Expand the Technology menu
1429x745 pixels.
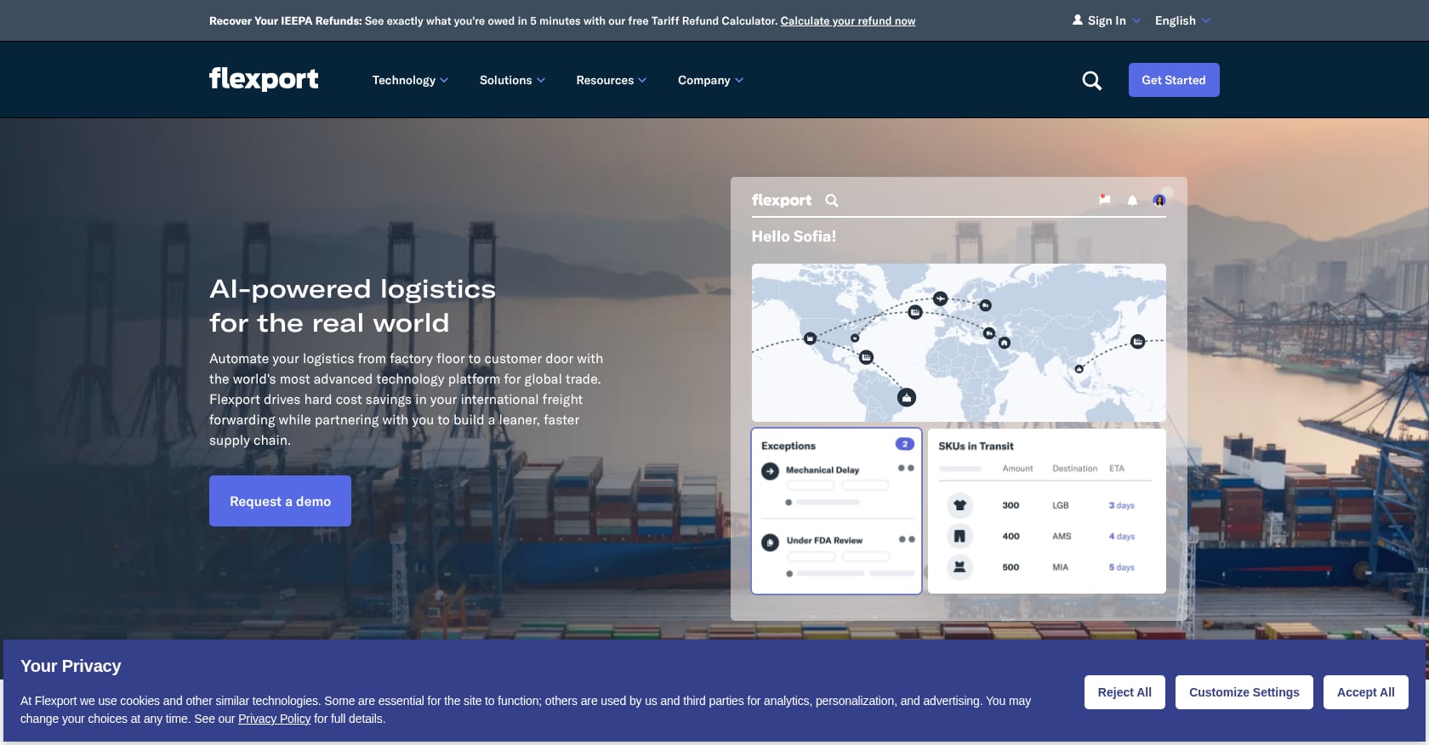tap(410, 80)
